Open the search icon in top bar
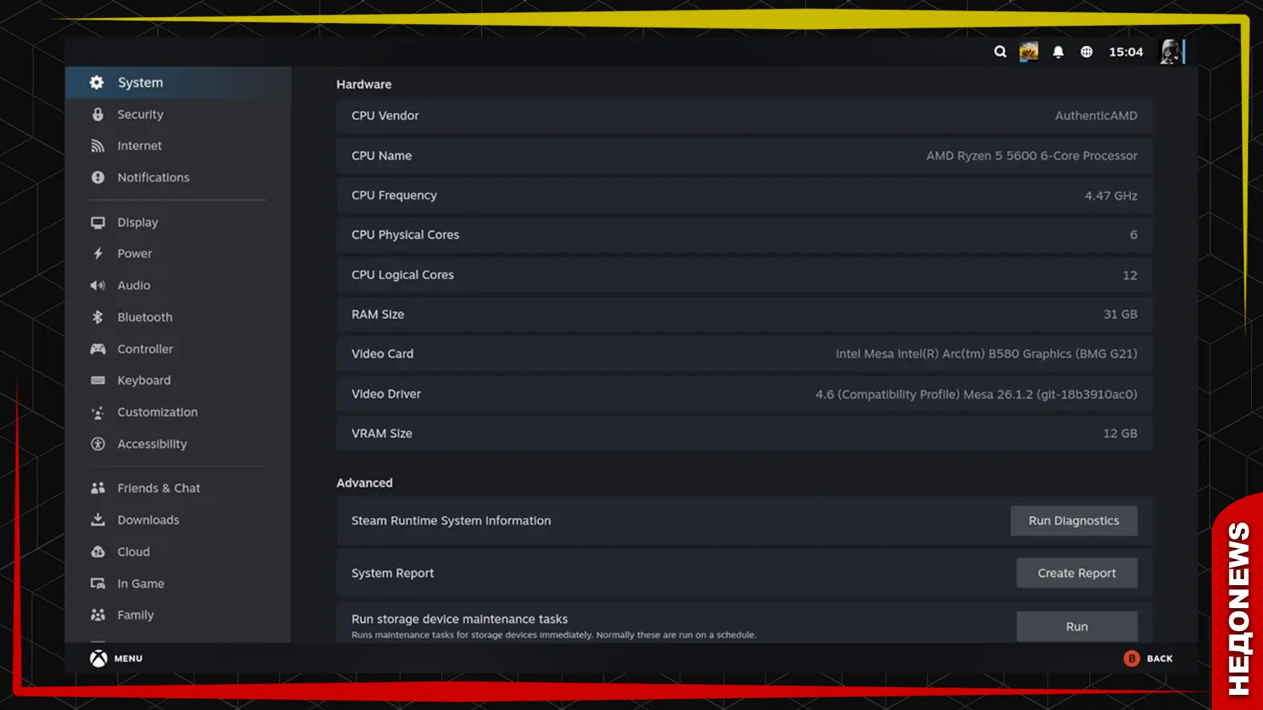This screenshot has width=1263, height=710. click(x=1000, y=52)
